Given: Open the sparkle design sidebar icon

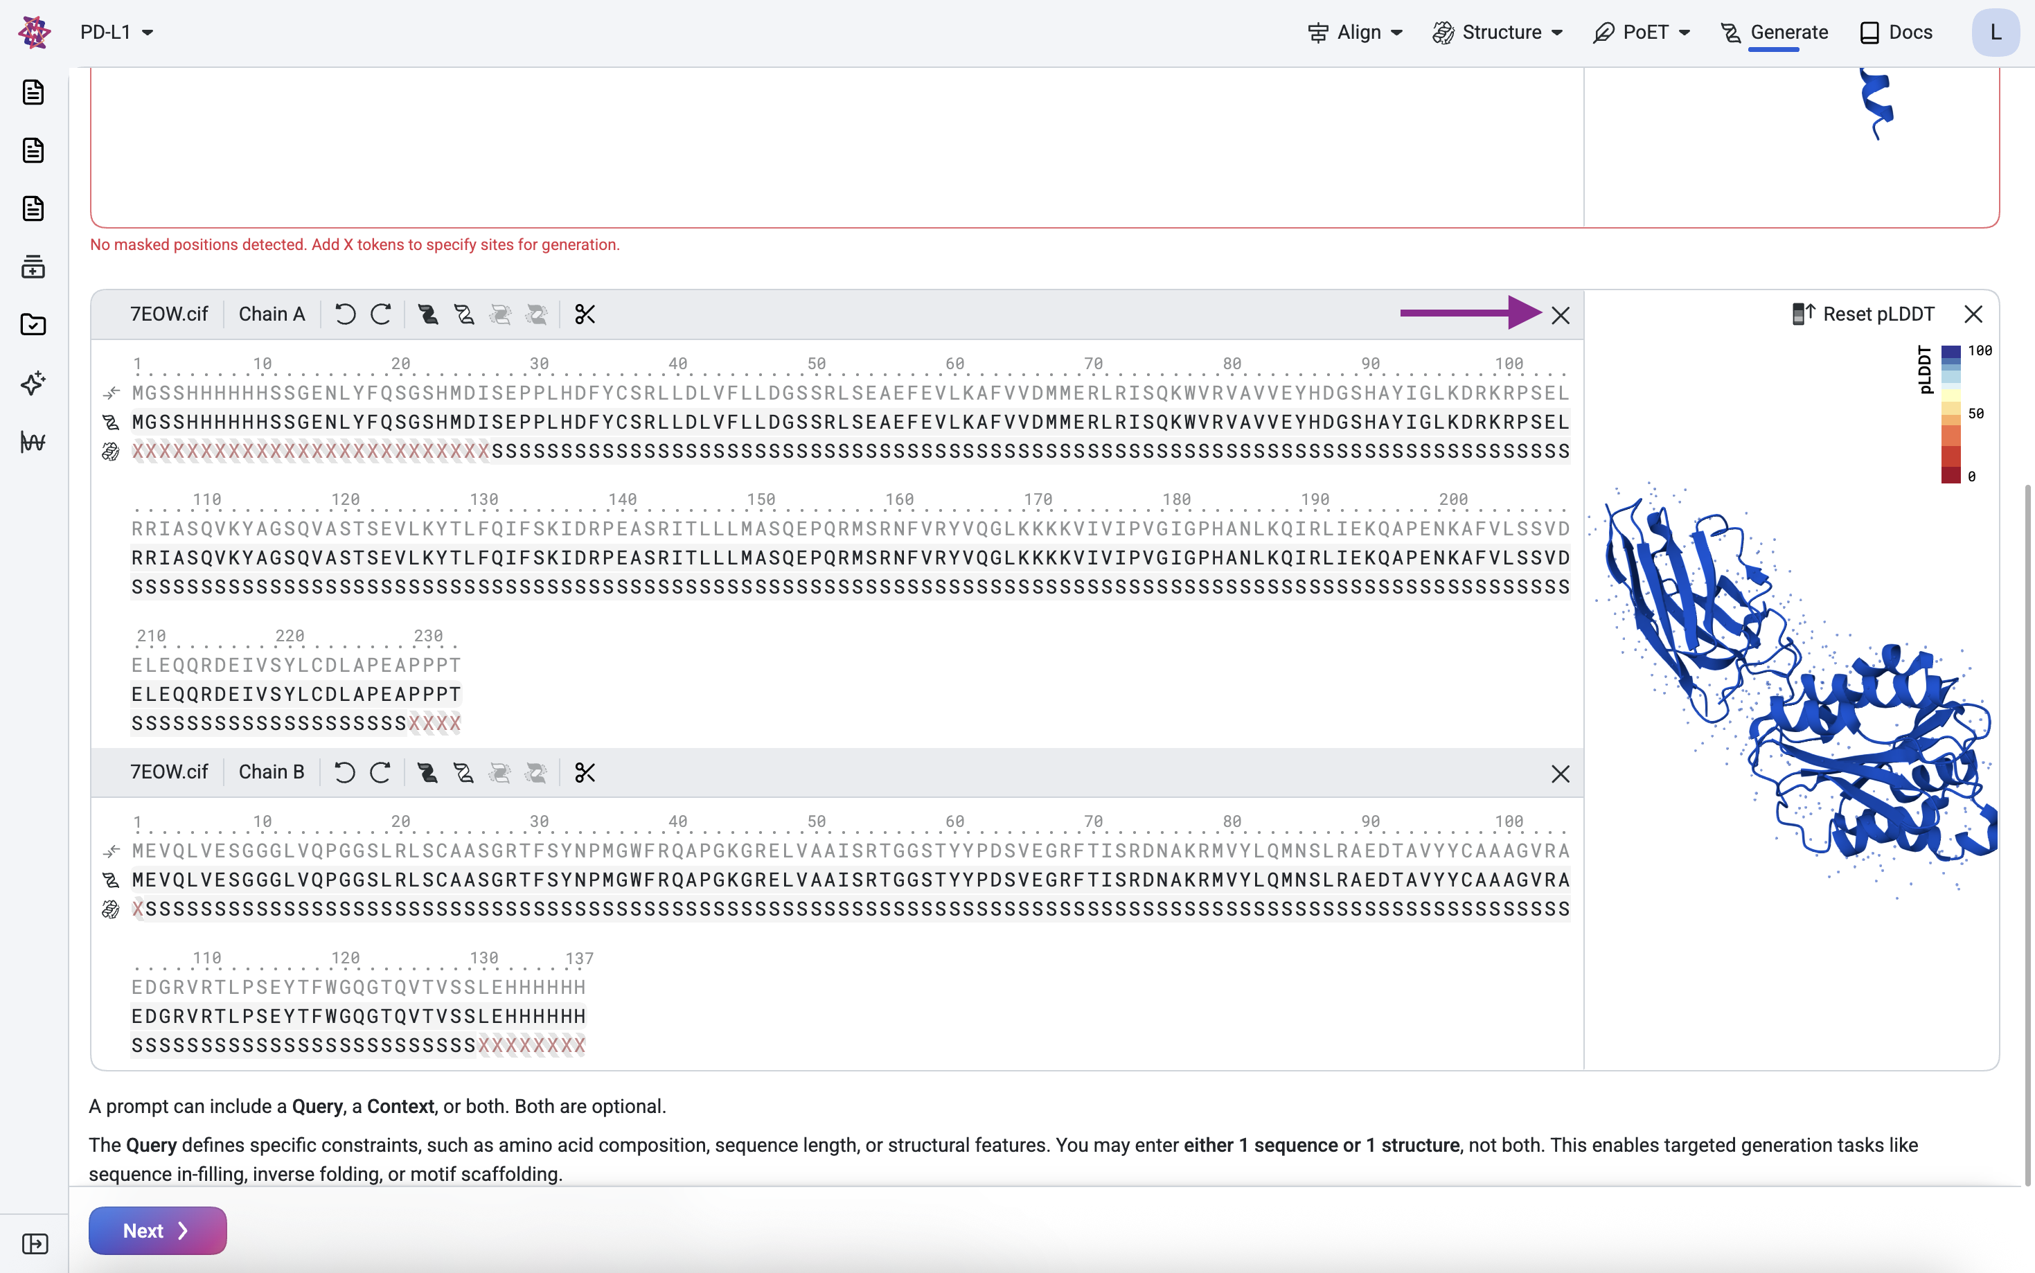Looking at the screenshot, I should pos(34,383).
